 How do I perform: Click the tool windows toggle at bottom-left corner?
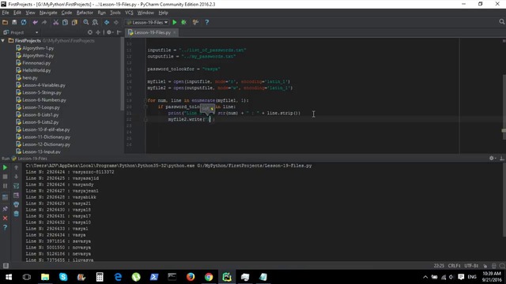click(x=6, y=266)
